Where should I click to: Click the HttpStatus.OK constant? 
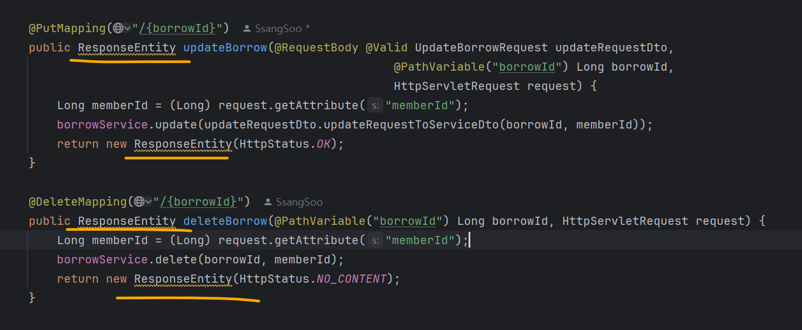[285, 144]
